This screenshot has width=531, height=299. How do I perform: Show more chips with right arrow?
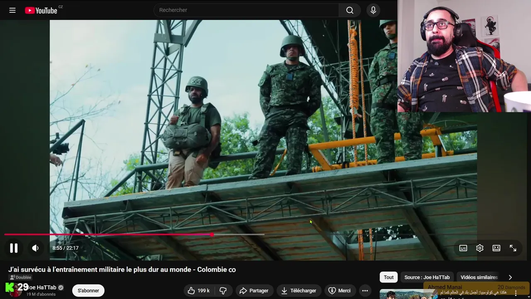point(510,277)
